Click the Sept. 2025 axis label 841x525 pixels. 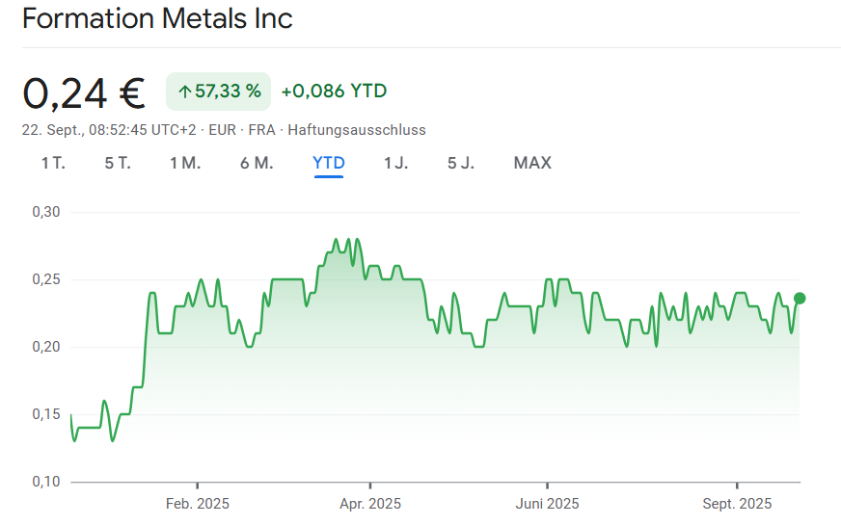pos(738,504)
